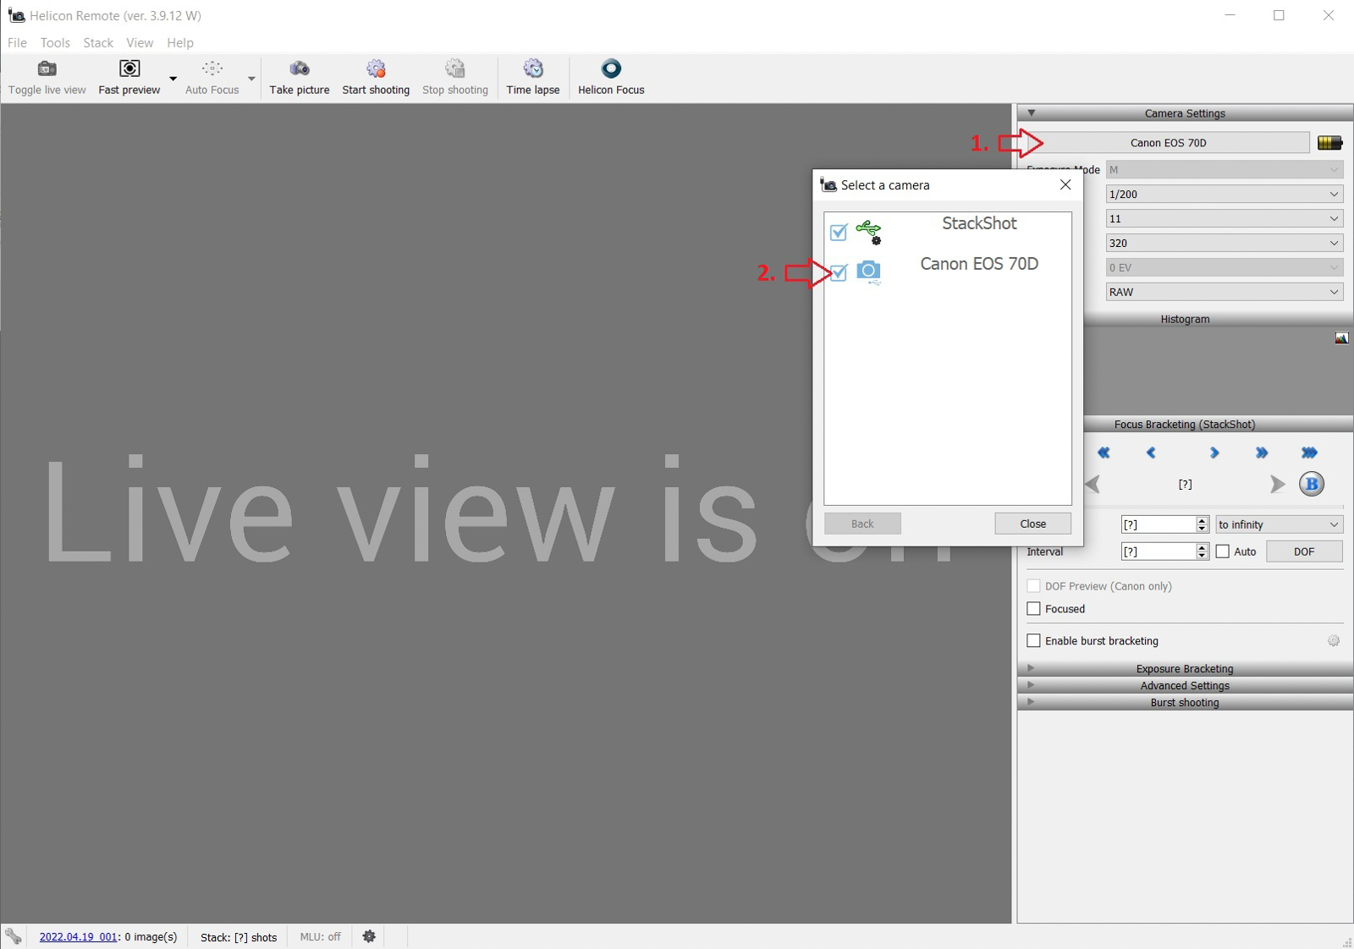
Task: Click the Fast preview icon
Action: point(129,69)
